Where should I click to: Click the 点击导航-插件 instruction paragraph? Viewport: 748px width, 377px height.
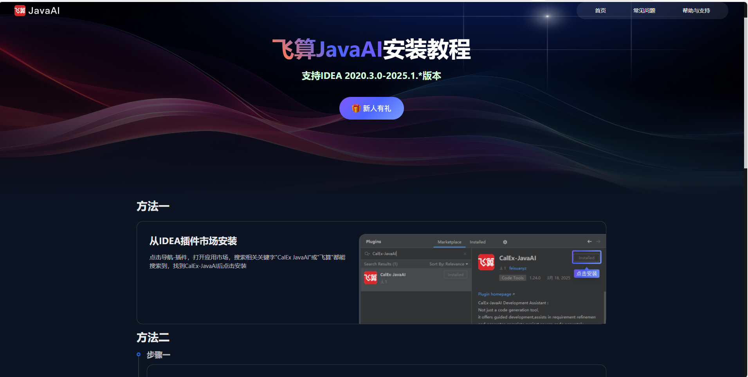pyautogui.click(x=247, y=261)
